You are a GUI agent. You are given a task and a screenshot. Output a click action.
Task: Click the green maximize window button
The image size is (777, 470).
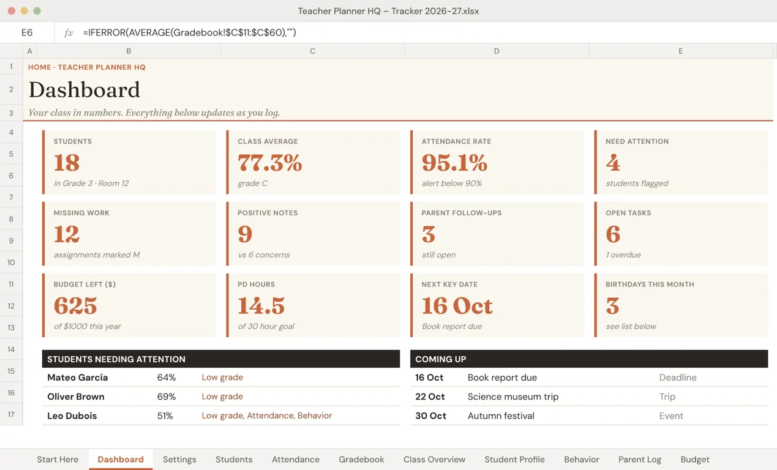pos(37,11)
